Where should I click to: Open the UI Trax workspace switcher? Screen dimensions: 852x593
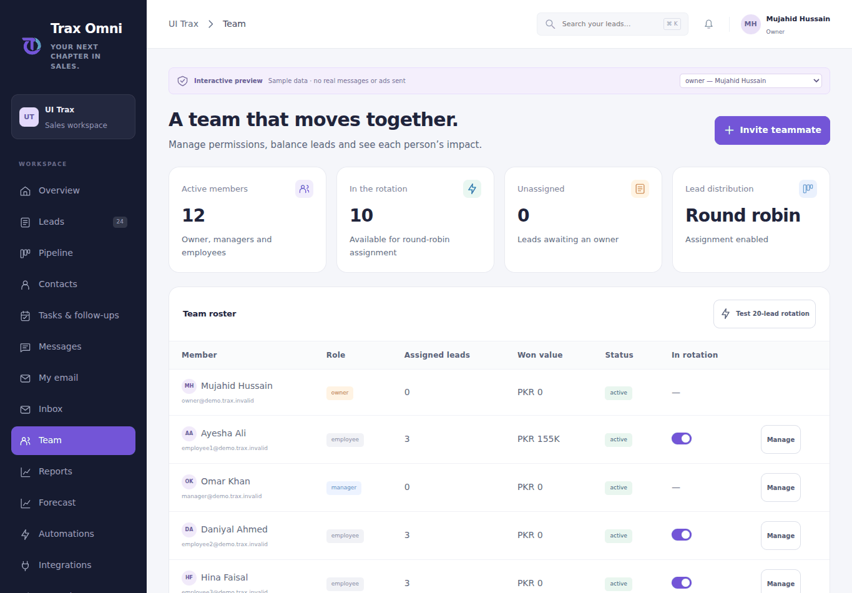[73, 117]
